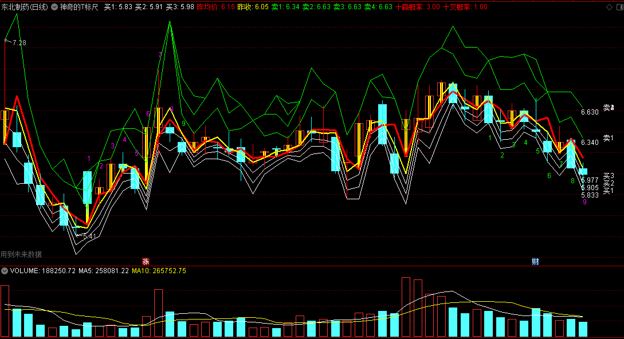Click the green 8 sequence count marker

pyautogui.click(x=572, y=181)
